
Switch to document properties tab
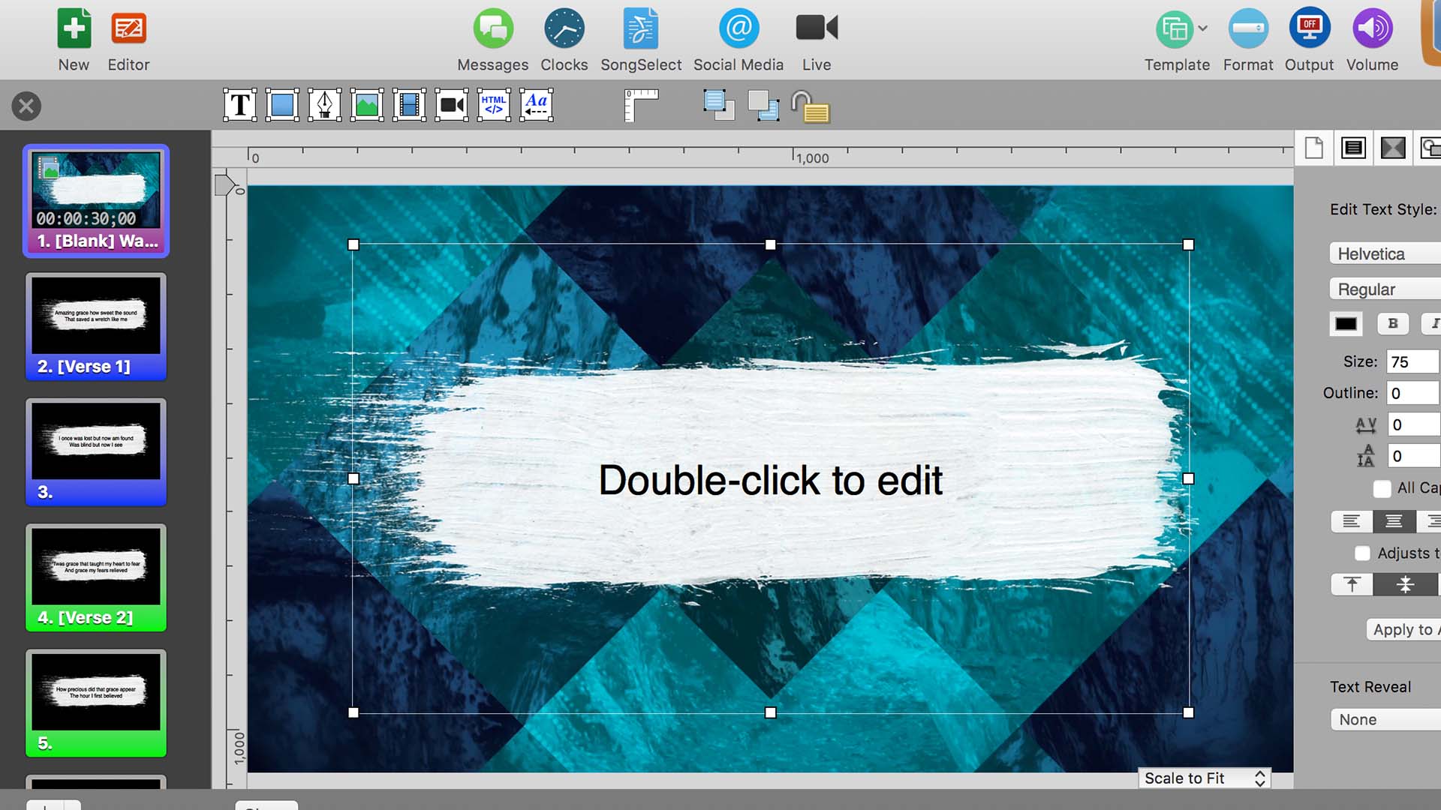[1313, 148]
